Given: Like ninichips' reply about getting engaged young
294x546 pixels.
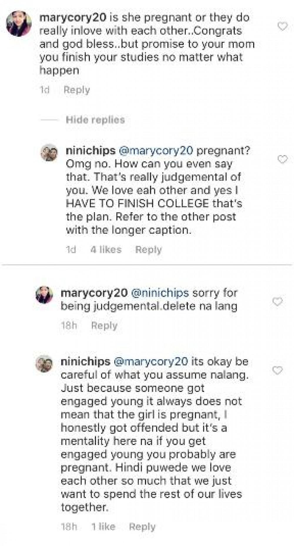Looking at the screenshot, I should coord(278,370).
